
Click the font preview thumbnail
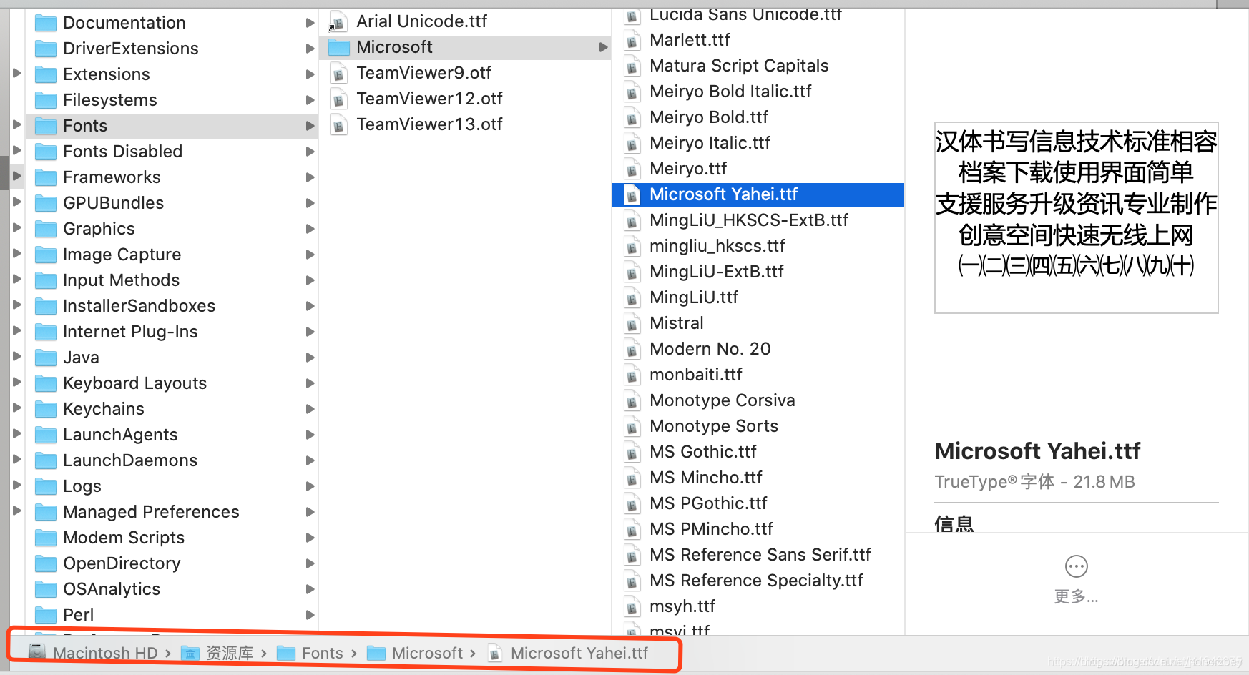tap(1076, 217)
